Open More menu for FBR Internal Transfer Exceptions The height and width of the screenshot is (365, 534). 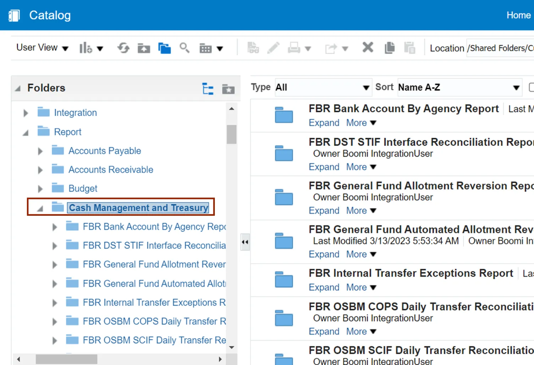pos(361,287)
